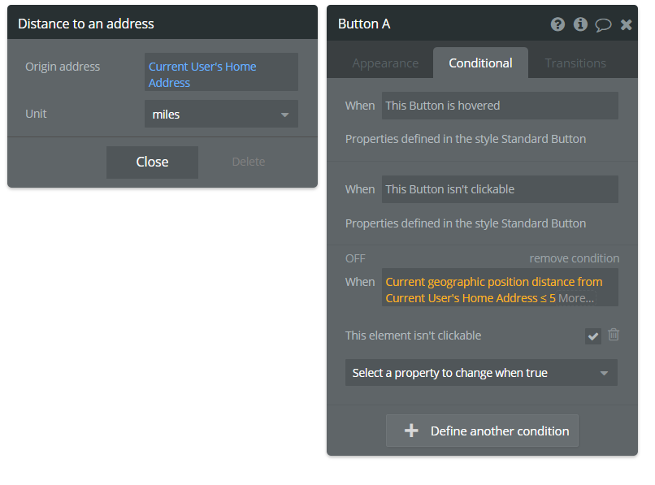Toggle 'This element isn't clickable' checkbox
The height and width of the screenshot is (485, 655).
[x=593, y=336]
